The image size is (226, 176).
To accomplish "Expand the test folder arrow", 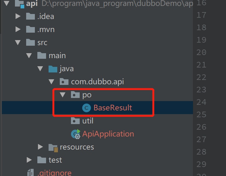I will [x=29, y=160].
